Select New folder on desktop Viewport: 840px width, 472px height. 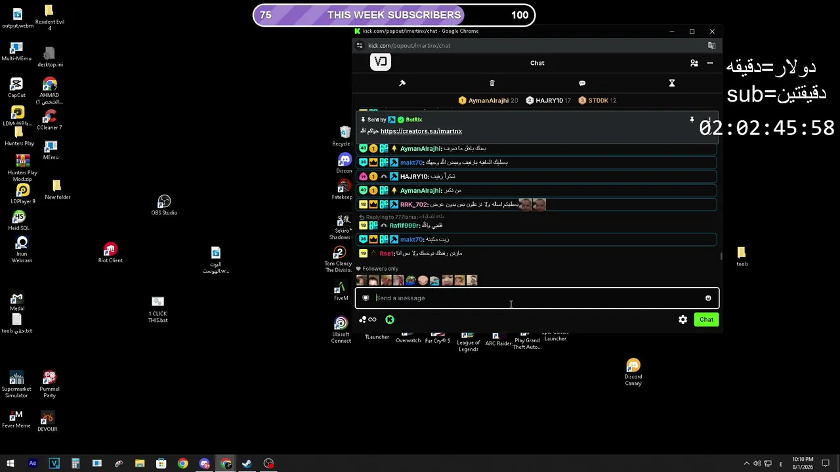coord(57,190)
